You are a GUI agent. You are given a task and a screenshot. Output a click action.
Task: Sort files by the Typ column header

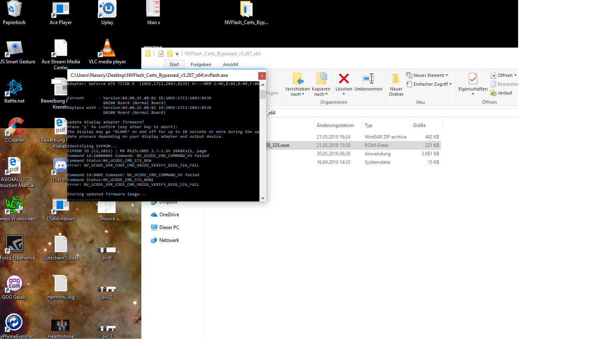point(386,125)
